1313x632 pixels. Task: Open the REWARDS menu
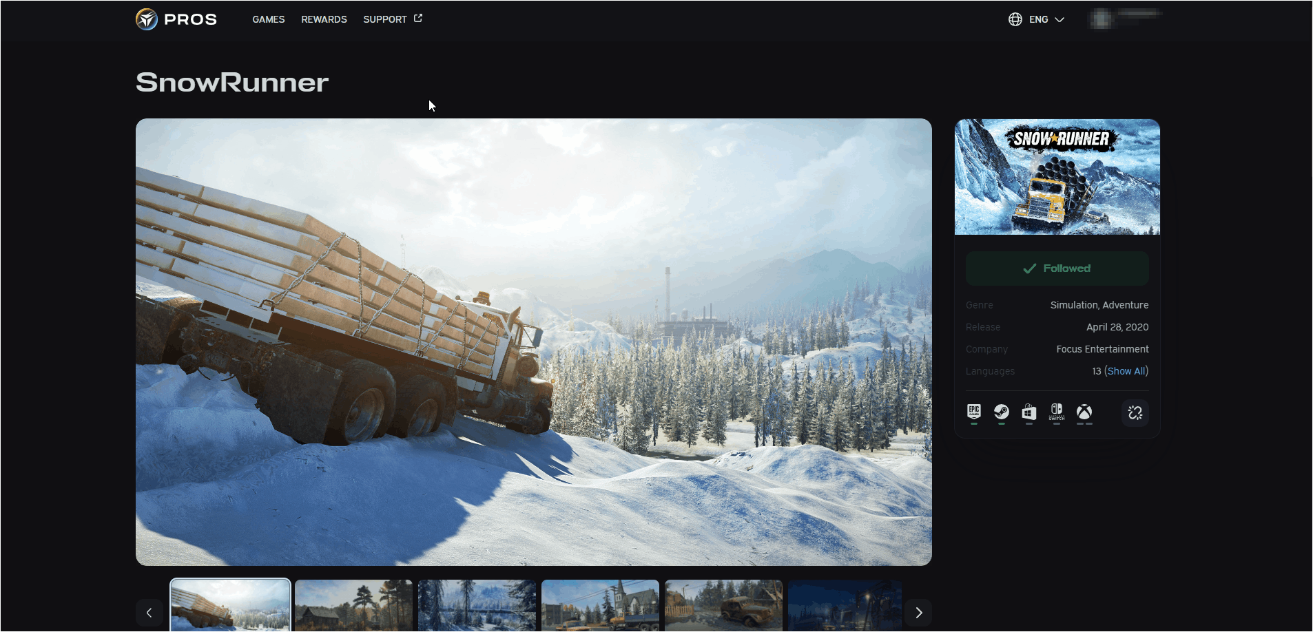tap(324, 19)
